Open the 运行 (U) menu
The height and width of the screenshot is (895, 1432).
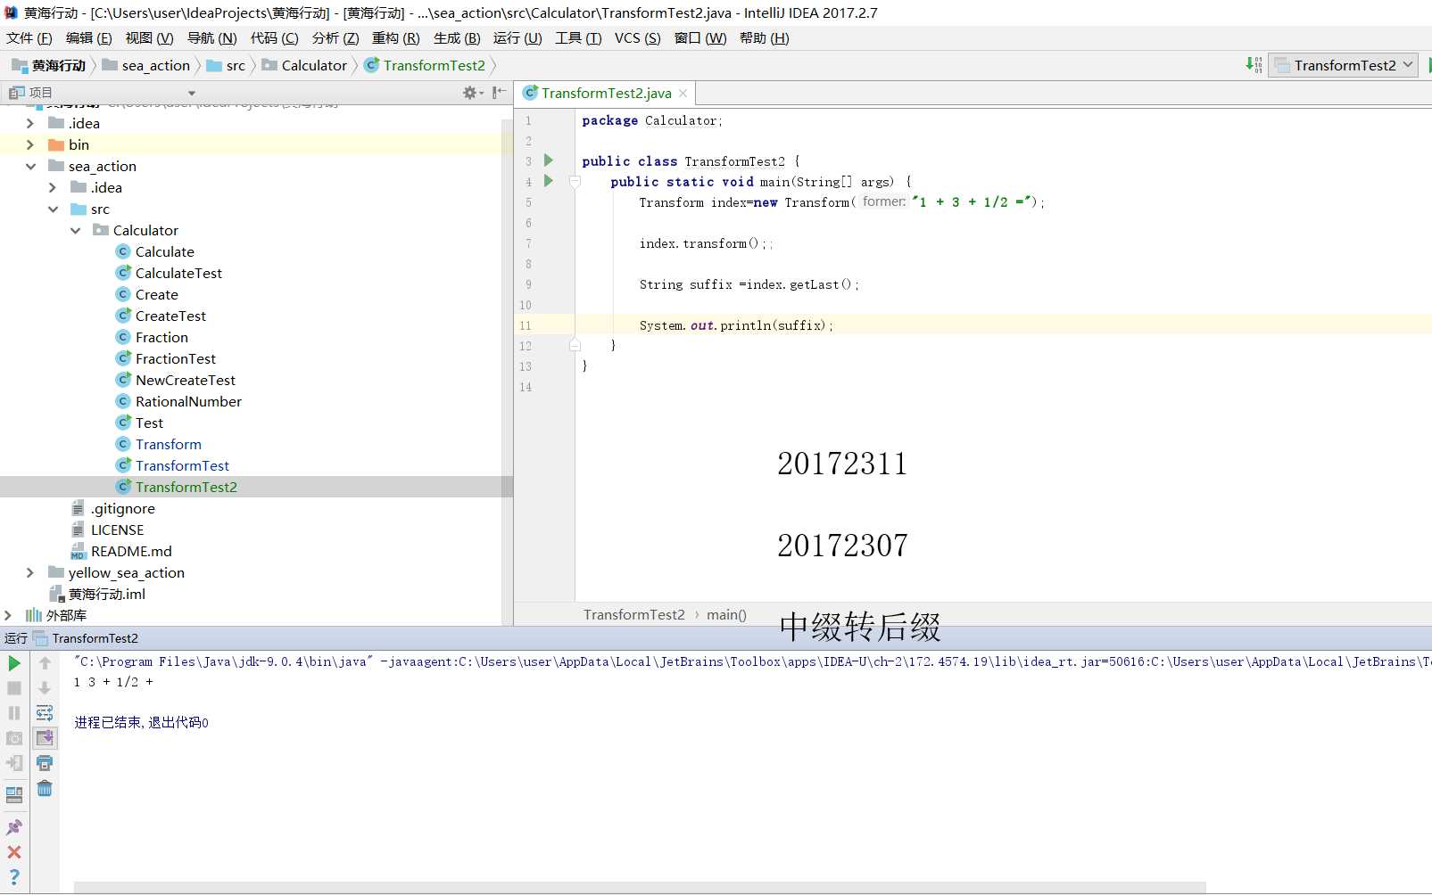tap(517, 38)
